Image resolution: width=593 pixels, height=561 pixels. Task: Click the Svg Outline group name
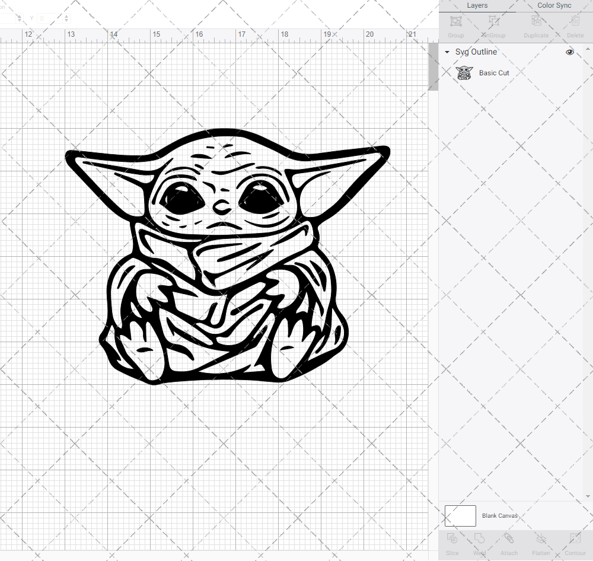pyautogui.click(x=476, y=52)
